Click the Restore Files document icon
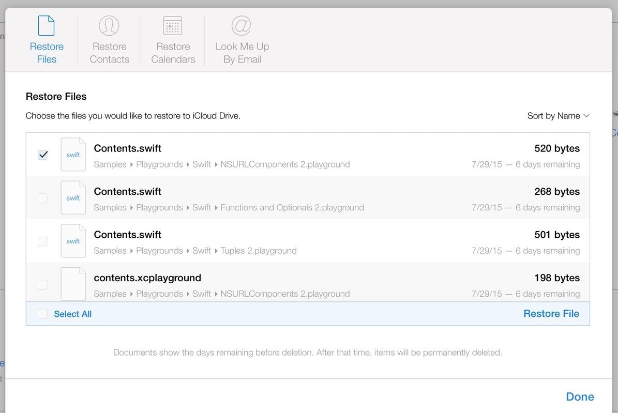This screenshot has height=413, width=618. click(x=47, y=26)
